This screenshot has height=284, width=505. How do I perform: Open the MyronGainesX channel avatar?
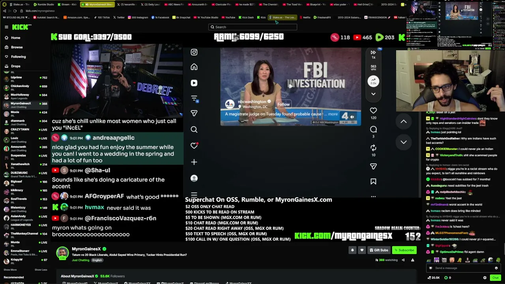pos(62,253)
